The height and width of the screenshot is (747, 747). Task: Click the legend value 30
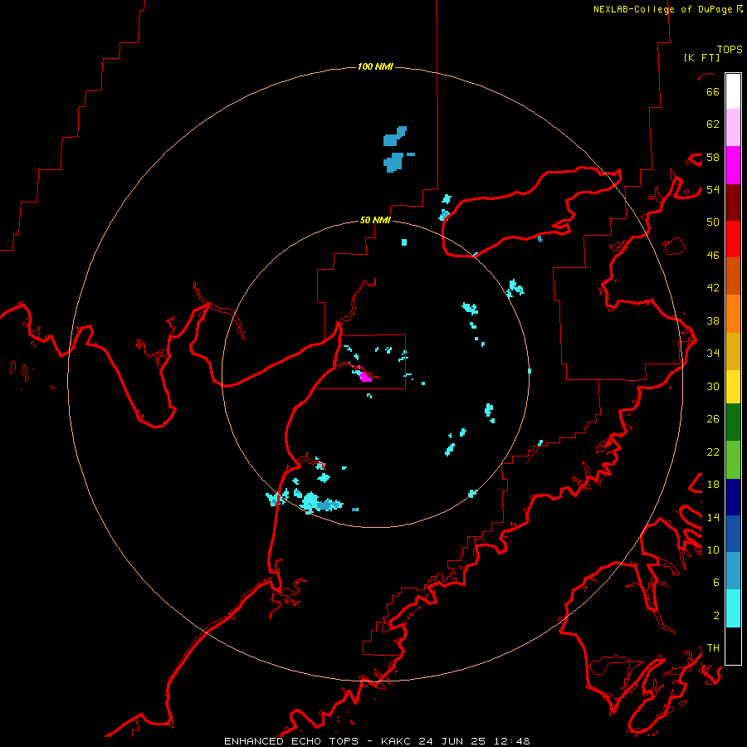(x=713, y=386)
